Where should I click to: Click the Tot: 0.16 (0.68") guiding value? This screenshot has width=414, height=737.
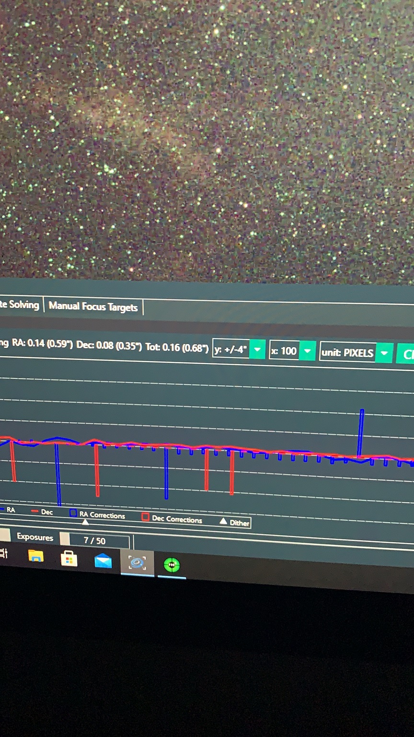pos(177,347)
